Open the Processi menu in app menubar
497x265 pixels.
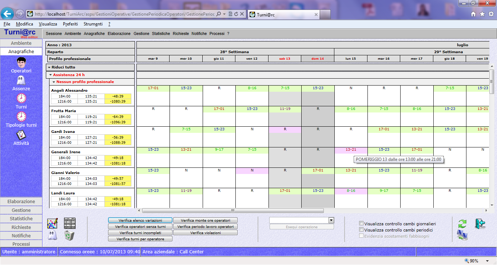217,33
